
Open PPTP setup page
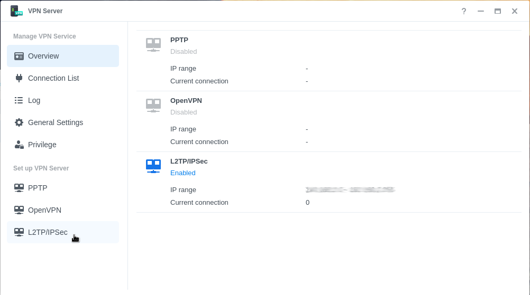coord(63,188)
